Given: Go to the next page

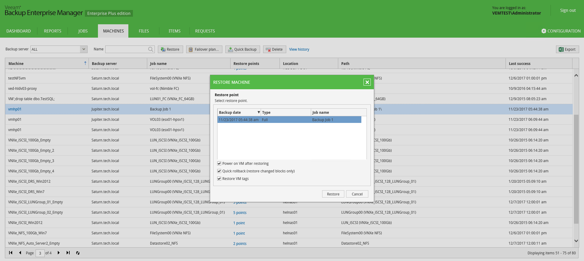Looking at the screenshot, I should pyautogui.click(x=58, y=253).
